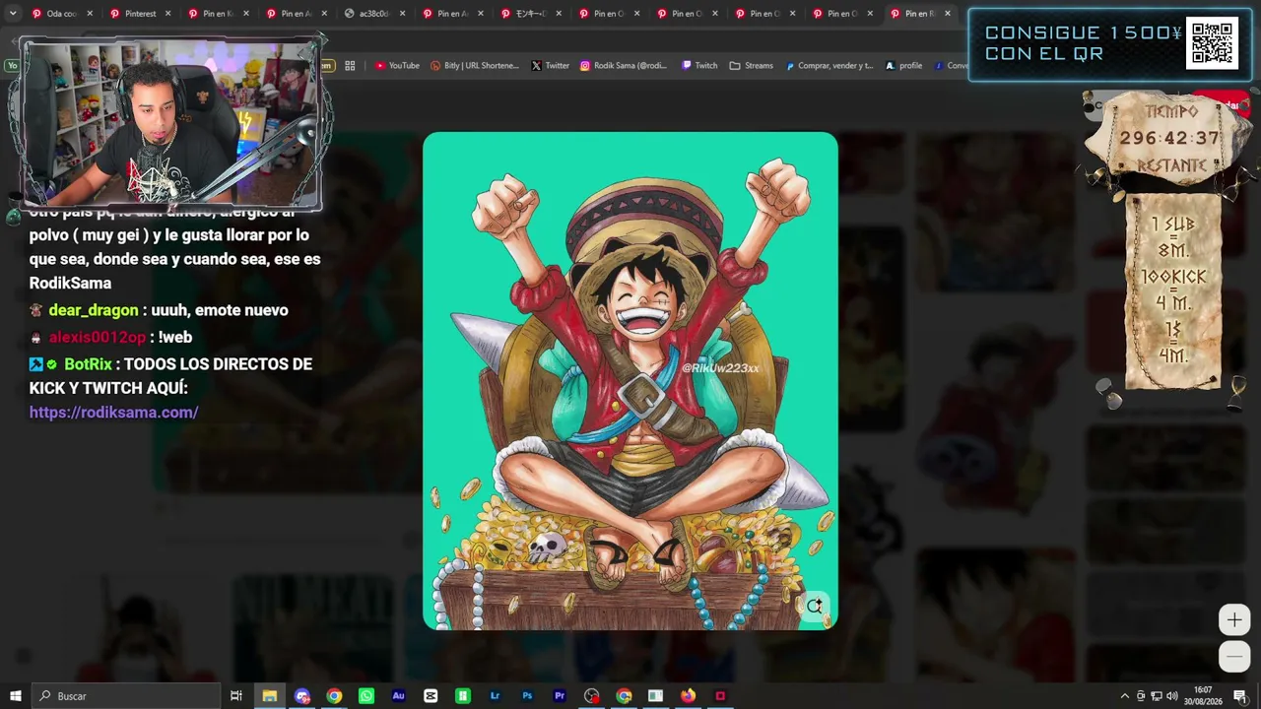Viewport: 1261px width, 709px height.
Task: Open the red square app in taskbar
Action: 720,696
